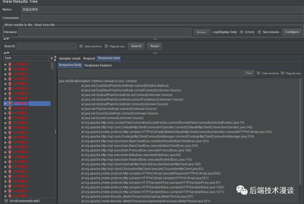The image size is (304, 204).
Task: Click the collapse-up arrow above the Search label
Action: (5, 39)
